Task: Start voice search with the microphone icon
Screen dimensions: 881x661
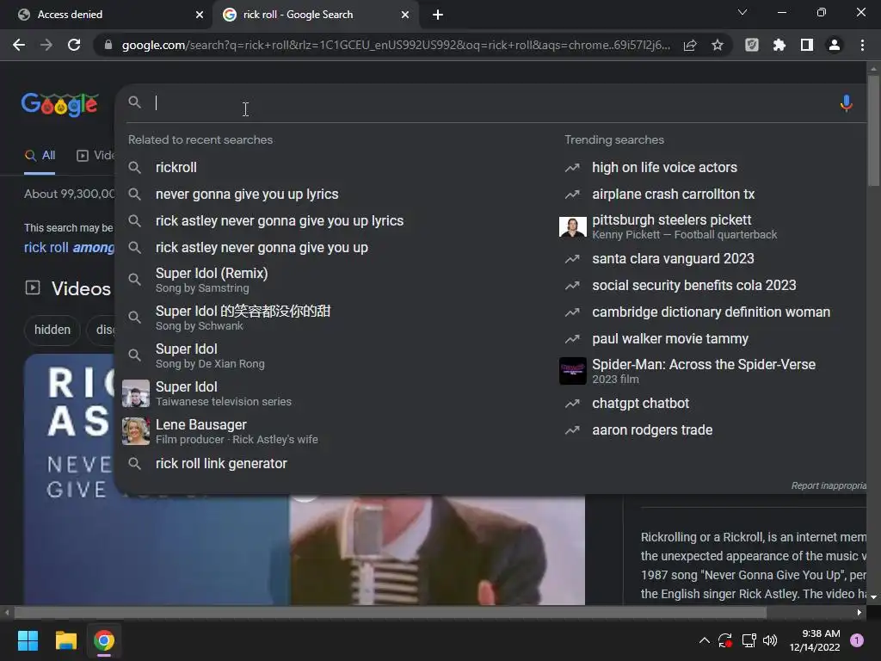Action: click(847, 103)
